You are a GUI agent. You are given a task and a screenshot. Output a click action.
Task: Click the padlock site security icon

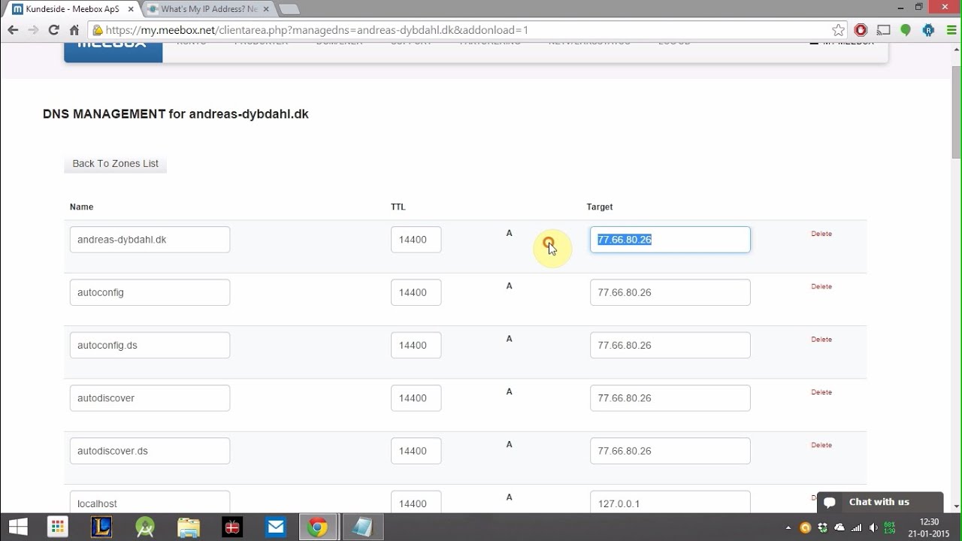(x=97, y=30)
